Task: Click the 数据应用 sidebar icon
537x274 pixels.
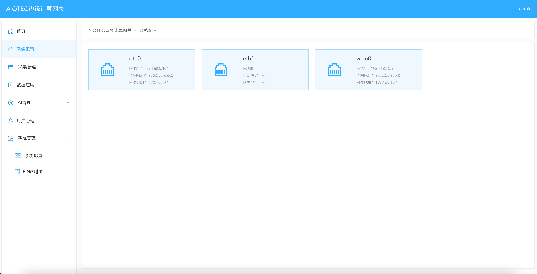Action: tap(11, 85)
